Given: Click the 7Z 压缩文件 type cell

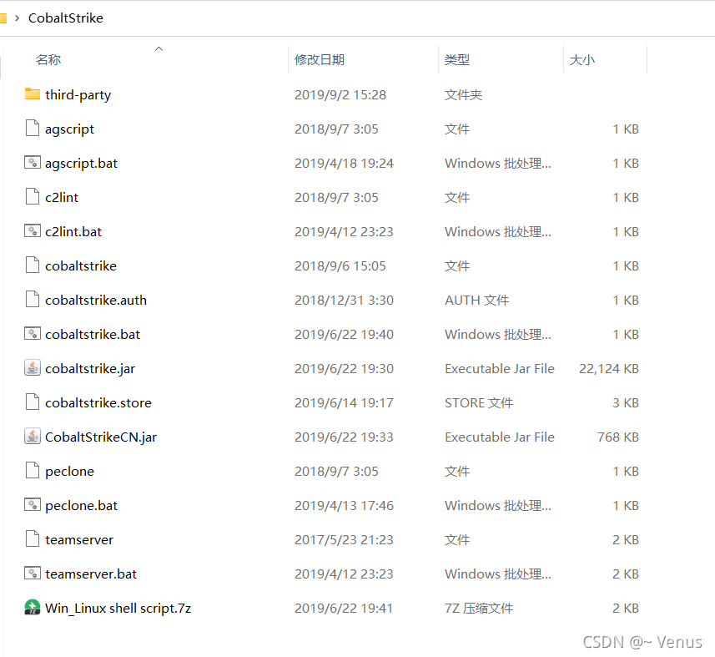Looking at the screenshot, I should pos(479,609).
